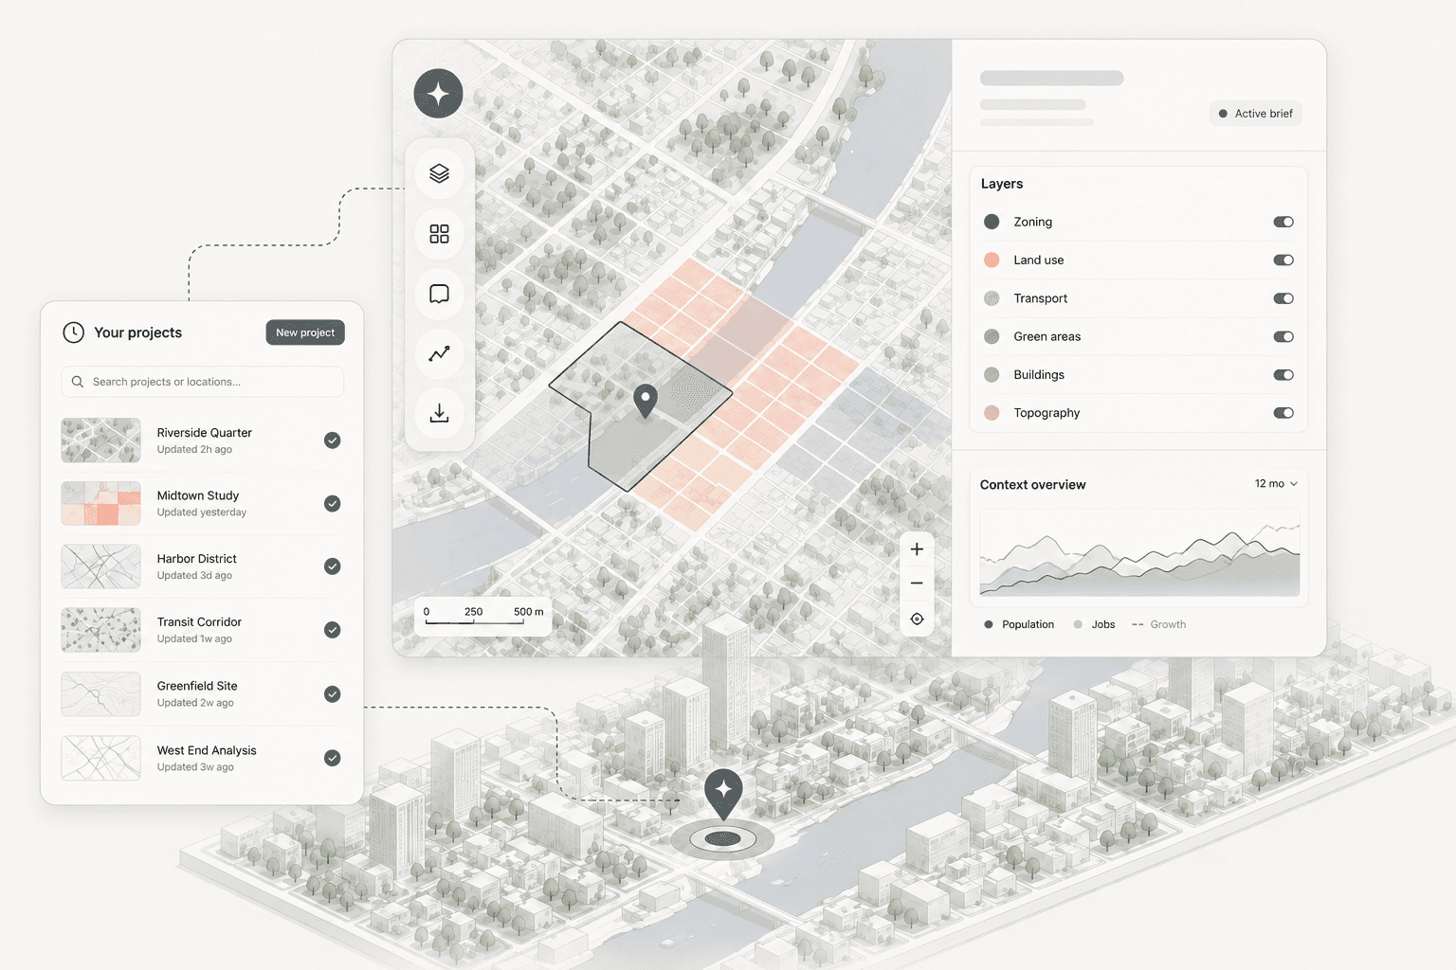
Task: Select the Riverside Quarter project name
Action: pyautogui.click(x=205, y=433)
